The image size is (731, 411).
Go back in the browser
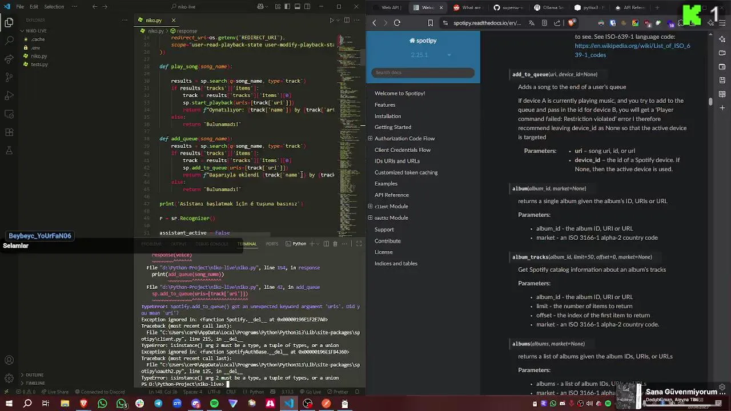[x=374, y=23]
